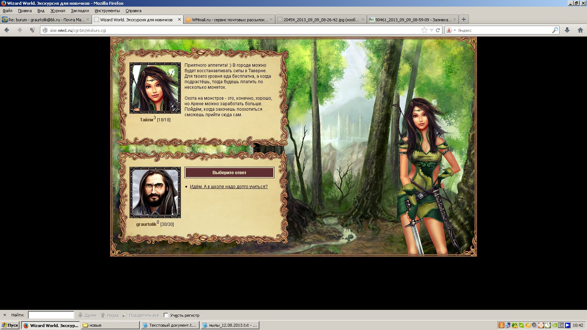Open a new tab with plus button
This screenshot has width=587, height=330.
point(464,19)
